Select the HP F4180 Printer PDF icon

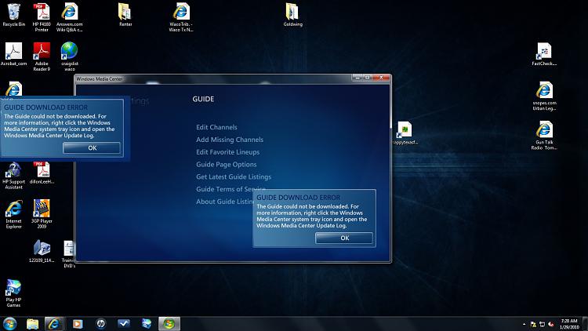click(x=42, y=17)
